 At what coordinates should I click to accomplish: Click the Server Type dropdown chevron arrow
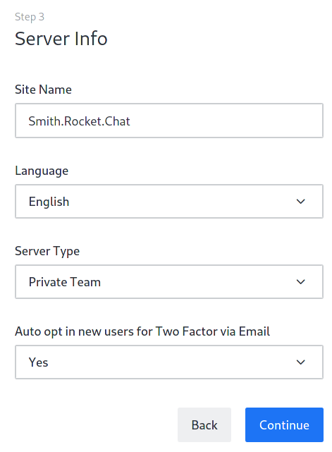[x=300, y=281]
